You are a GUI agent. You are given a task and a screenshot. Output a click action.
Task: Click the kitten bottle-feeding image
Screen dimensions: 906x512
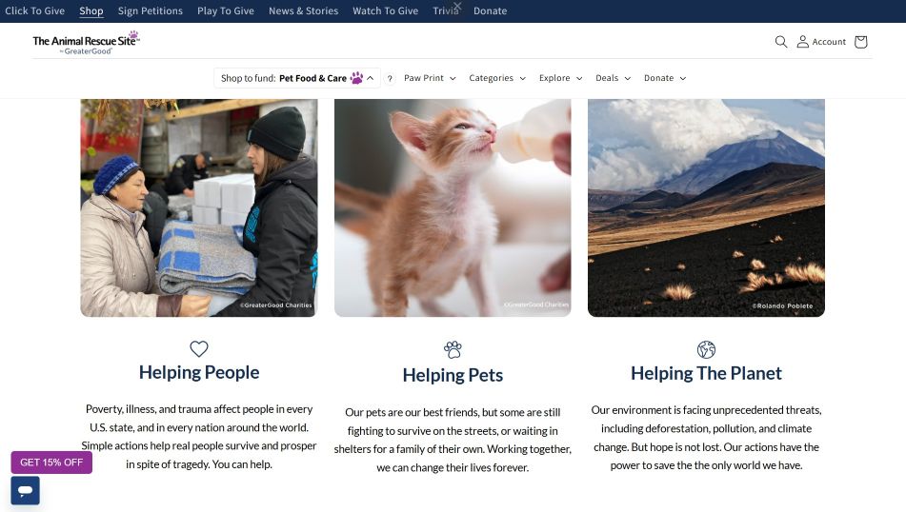(x=453, y=207)
